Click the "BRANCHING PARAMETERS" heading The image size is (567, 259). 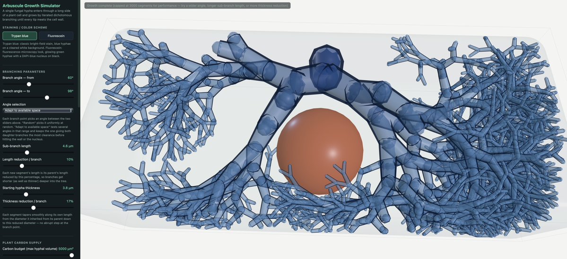click(24, 71)
